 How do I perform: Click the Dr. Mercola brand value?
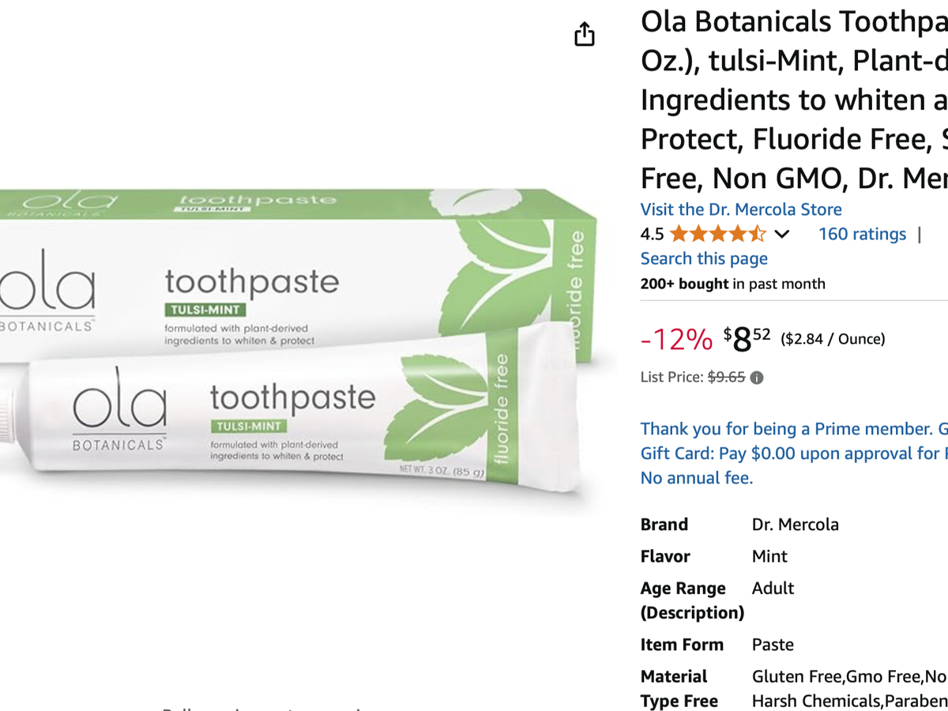[x=795, y=525]
